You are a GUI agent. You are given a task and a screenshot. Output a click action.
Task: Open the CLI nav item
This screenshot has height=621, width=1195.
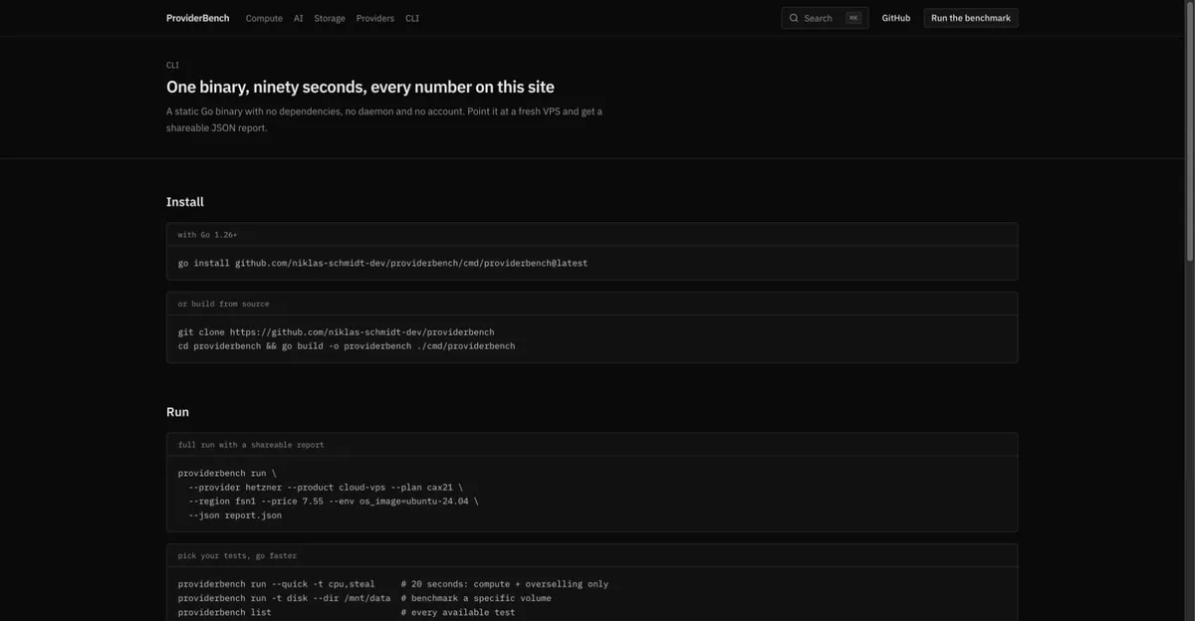click(412, 18)
